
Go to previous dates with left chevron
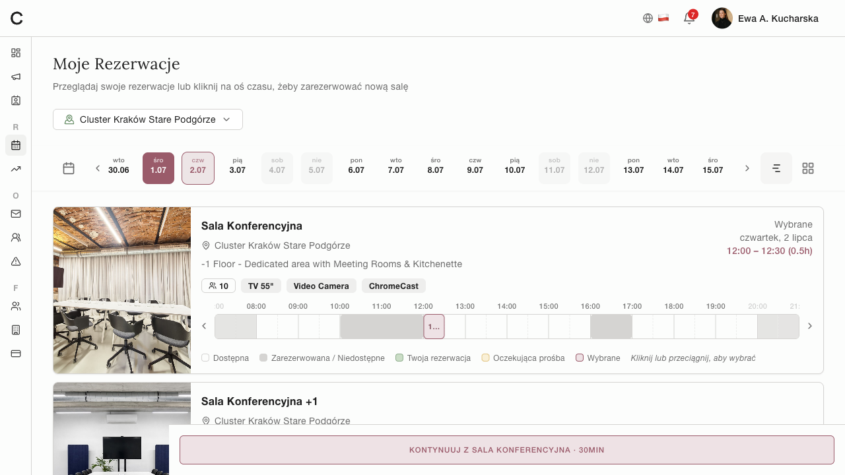[98, 168]
